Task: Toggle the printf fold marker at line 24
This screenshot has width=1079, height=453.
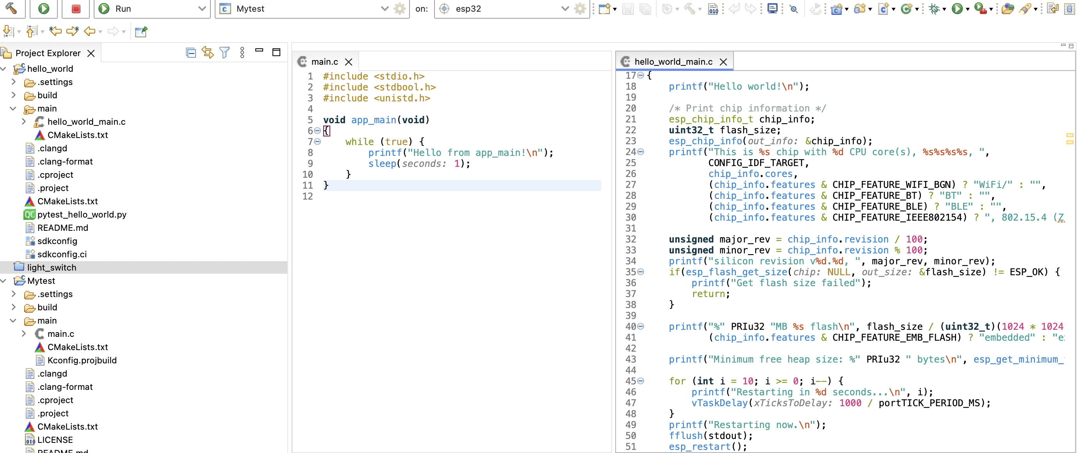Action: [641, 152]
